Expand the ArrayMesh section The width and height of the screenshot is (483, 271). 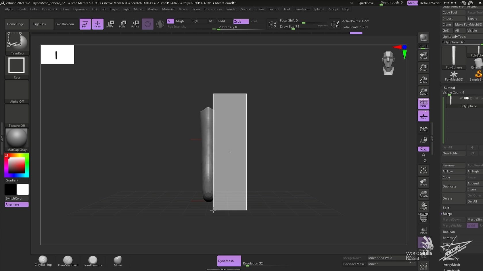[x=452, y=265]
